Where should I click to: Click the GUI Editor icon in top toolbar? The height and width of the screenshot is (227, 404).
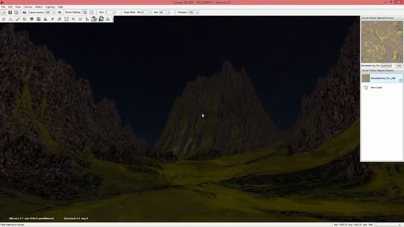point(10,13)
